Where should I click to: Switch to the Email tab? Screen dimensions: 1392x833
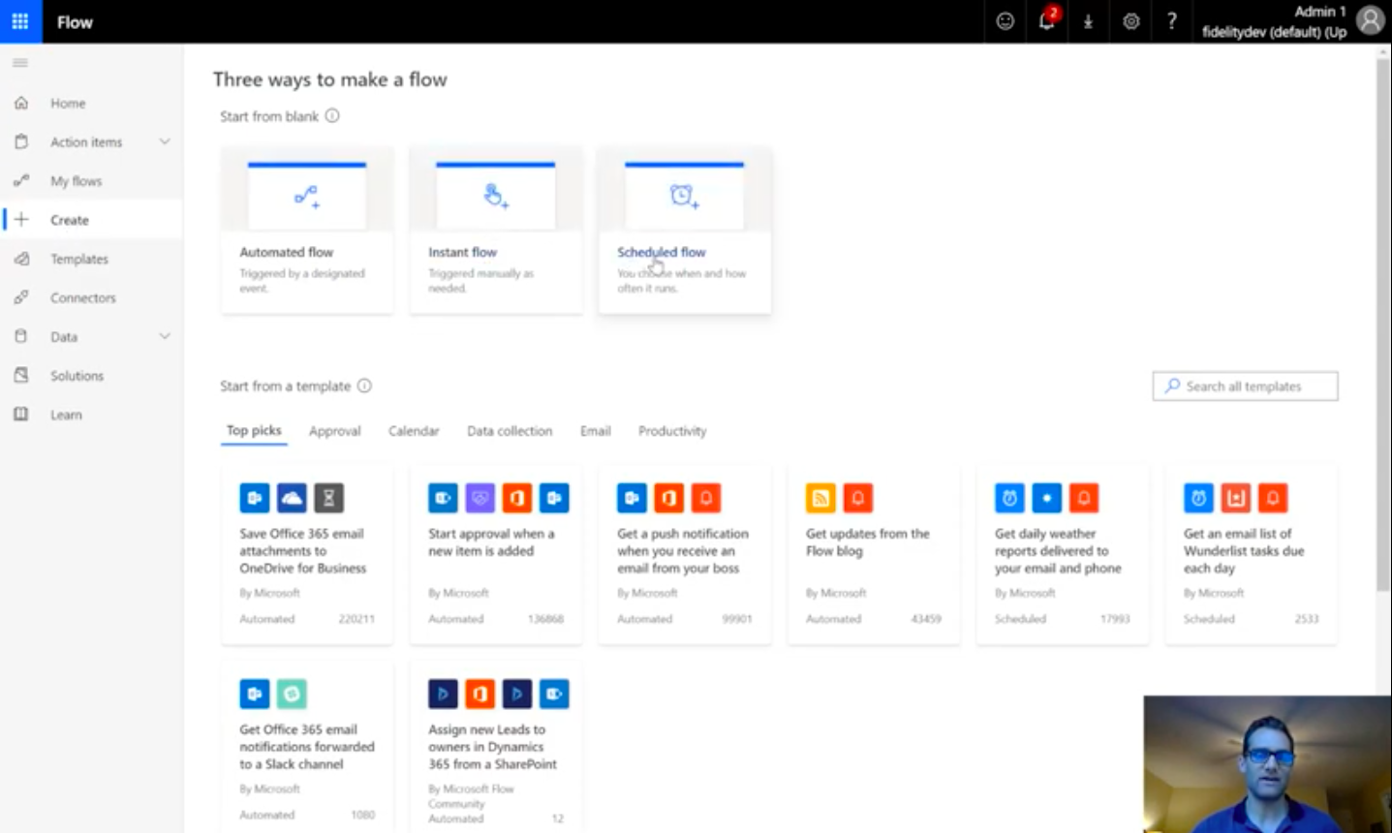[x=596, y=431]
